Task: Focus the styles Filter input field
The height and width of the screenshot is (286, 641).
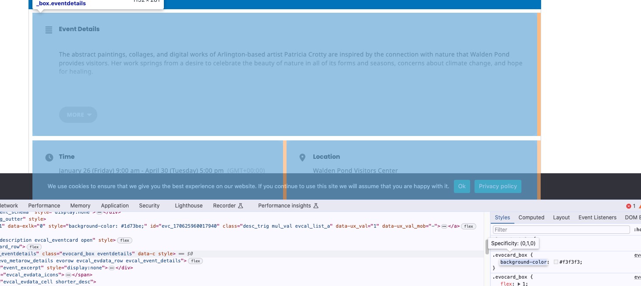Action: [561, 230]
